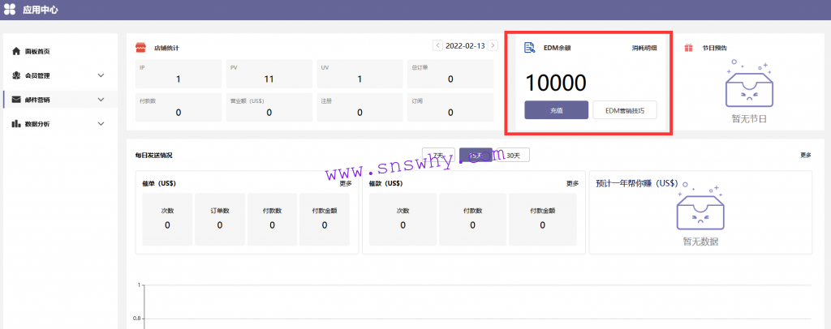Open the 消耗明细 link in EDM card
Viewport: 831px width, 329px height.
point(644,49)
